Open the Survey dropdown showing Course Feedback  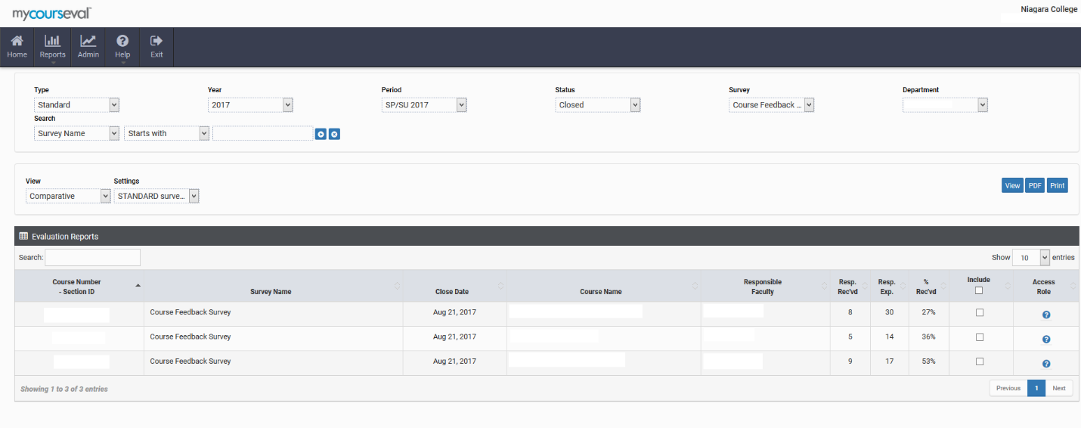click(x=772, y=105)
